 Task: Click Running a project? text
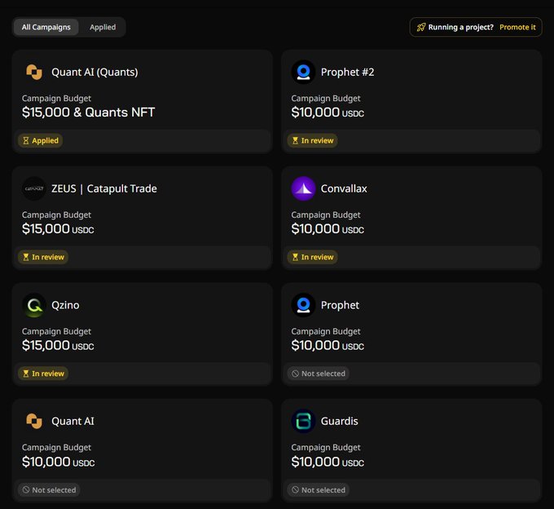pos(461,27)
